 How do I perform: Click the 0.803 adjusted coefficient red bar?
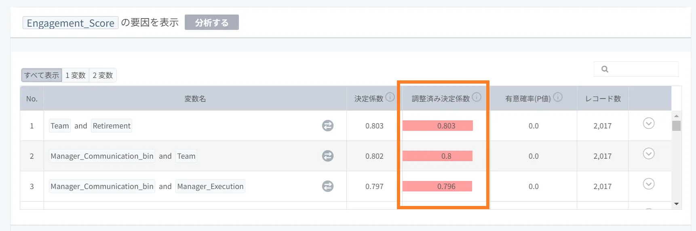point(438,126)
